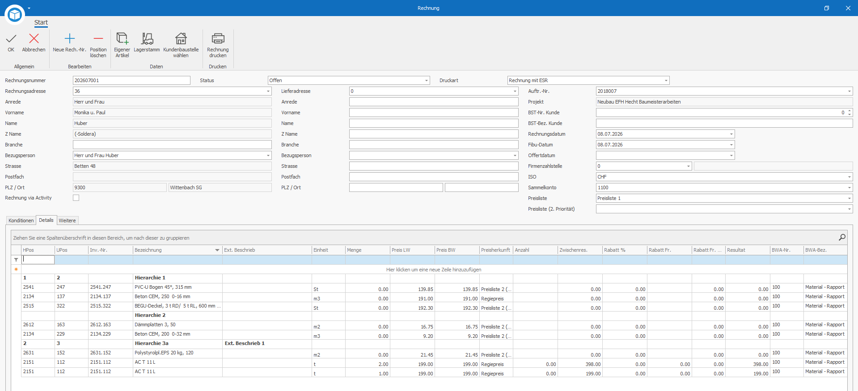Viewport: 858px width, 391px height.
Task: Select the 'Hierarchie 1' row
Action: tap(434, 278)
